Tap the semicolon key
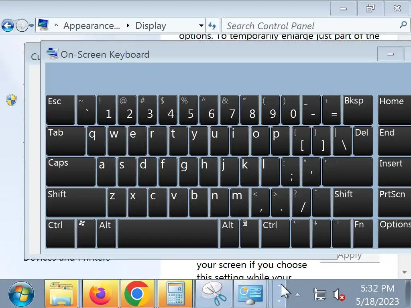The width and height of the screenshot is (411, 308). (291, 172)
